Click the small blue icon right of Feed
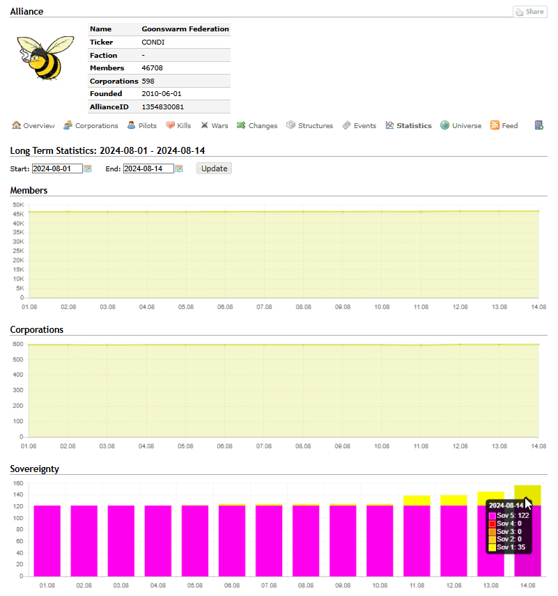The width and height of the screenshot is (558, 596). point(538,125)
